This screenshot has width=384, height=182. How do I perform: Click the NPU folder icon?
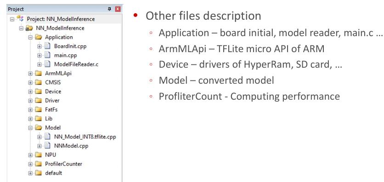tap(39, 155)
